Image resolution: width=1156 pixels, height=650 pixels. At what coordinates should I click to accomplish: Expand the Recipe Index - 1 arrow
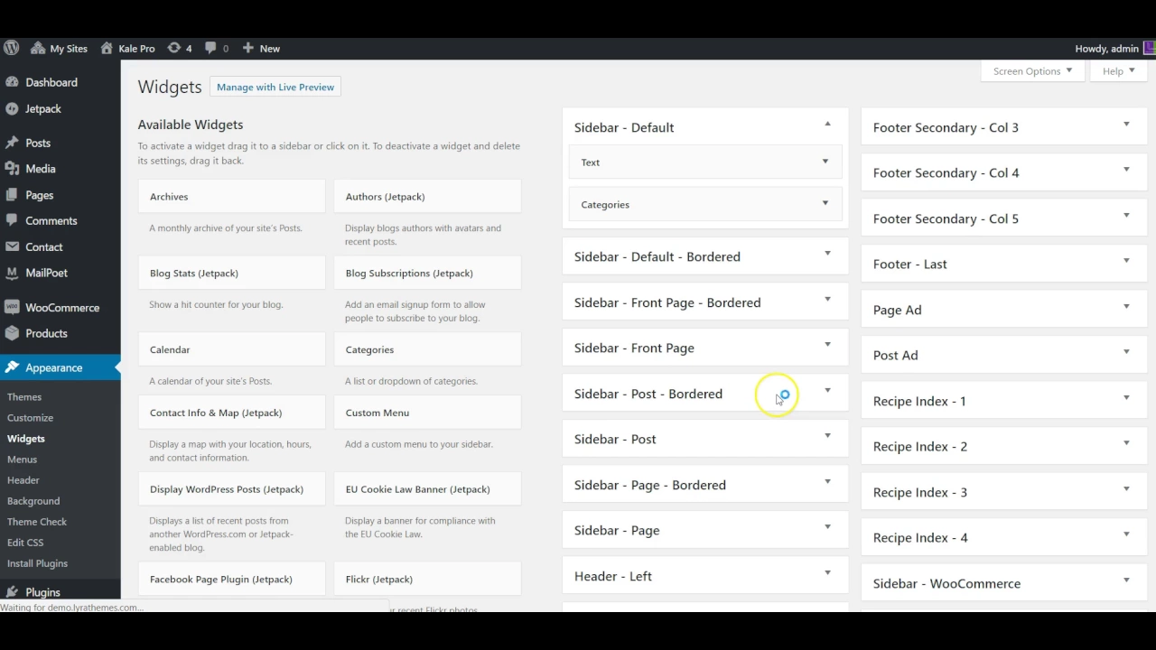(x=1126, y=398)
